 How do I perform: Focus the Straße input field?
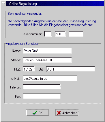[x=48, y=60]
